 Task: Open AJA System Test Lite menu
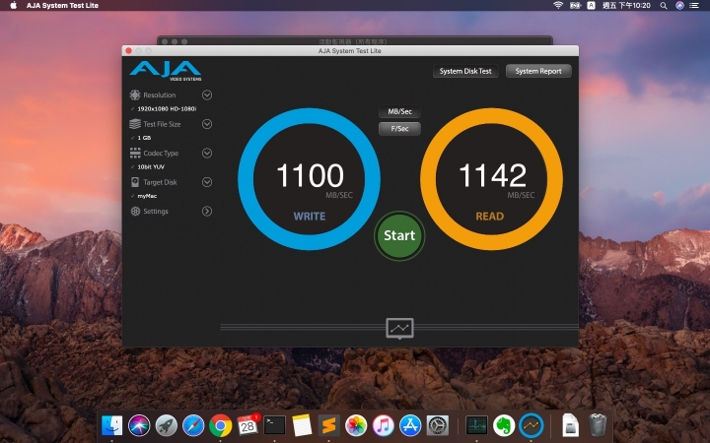tap(62, 6)
